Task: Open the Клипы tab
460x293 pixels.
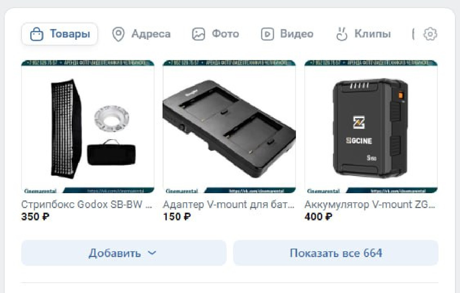Action: [363, 34]
